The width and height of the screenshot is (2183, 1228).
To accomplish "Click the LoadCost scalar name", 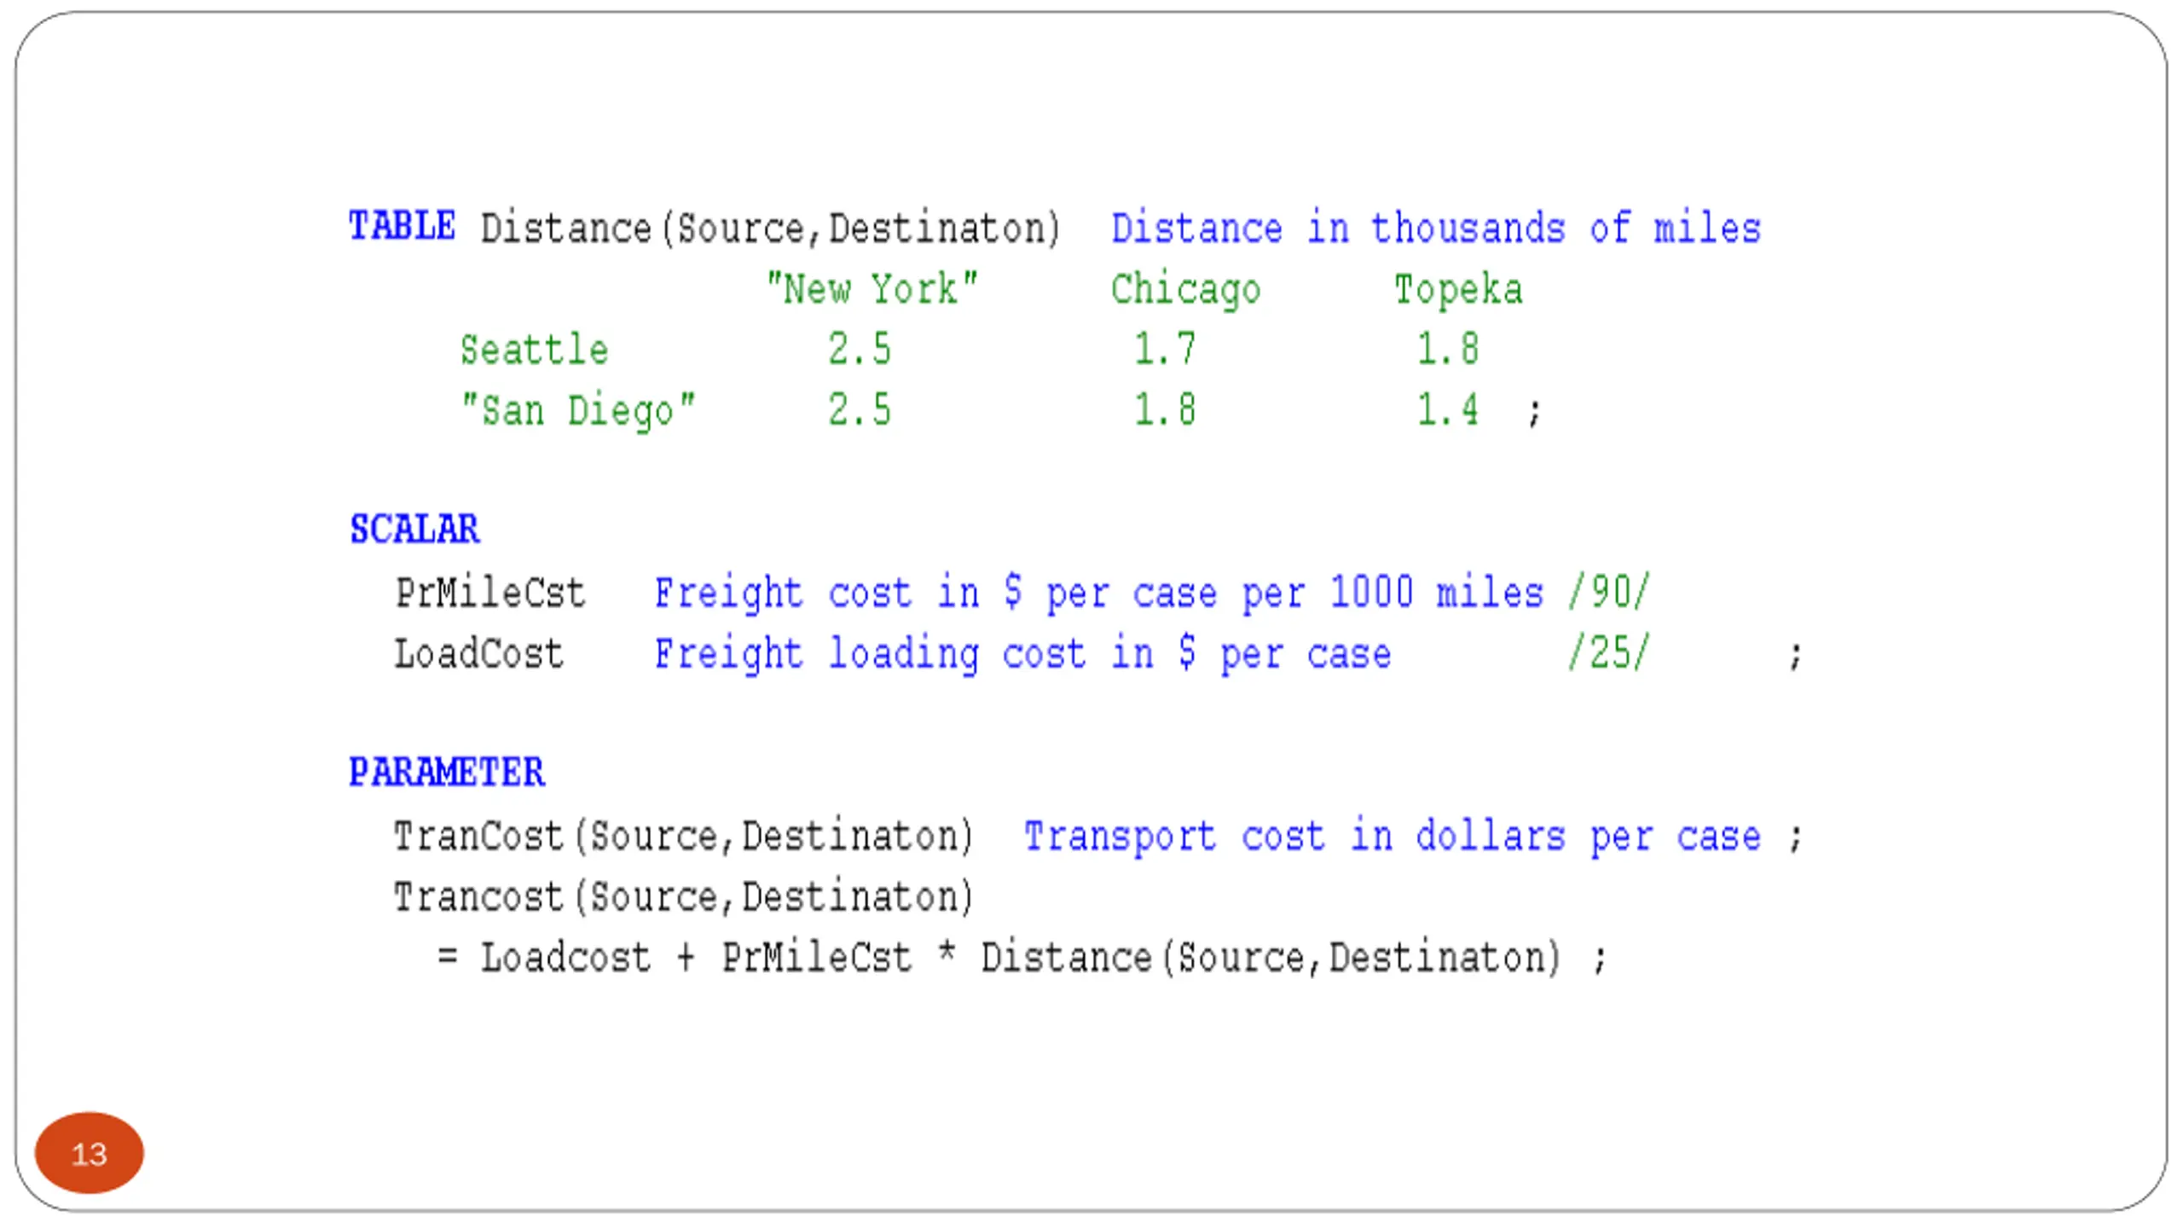I will [478, 653].
